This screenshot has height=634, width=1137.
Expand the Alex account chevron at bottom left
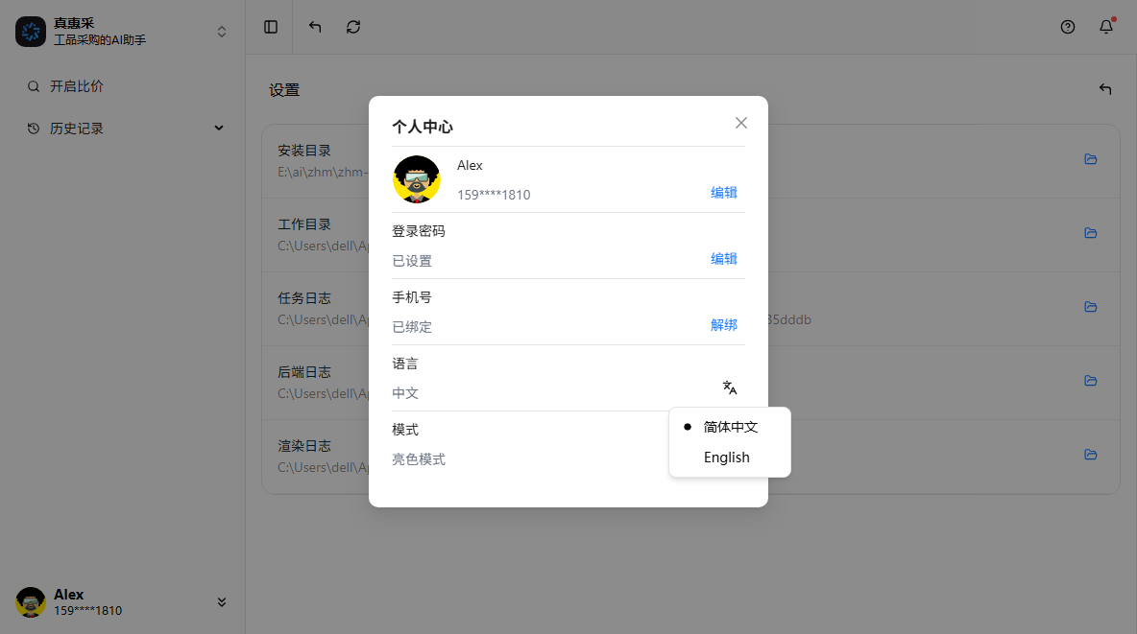pos(221,602)
